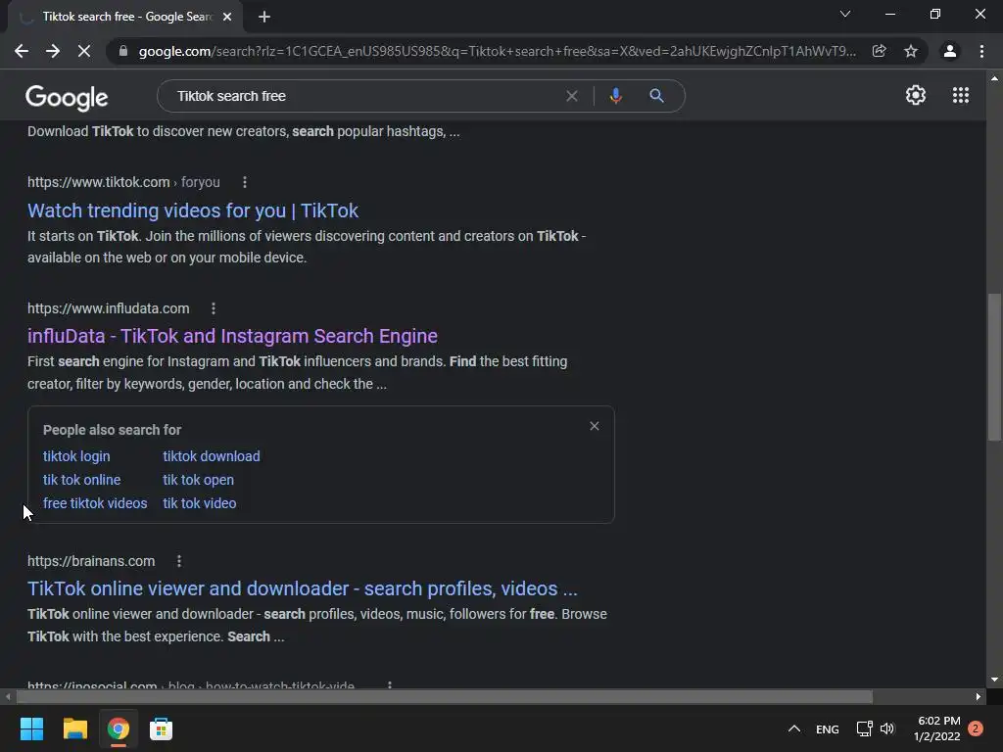Open the notifications badge showing 2
Viewport: 1003px width, 752px height.
click(x=976, y=728)
